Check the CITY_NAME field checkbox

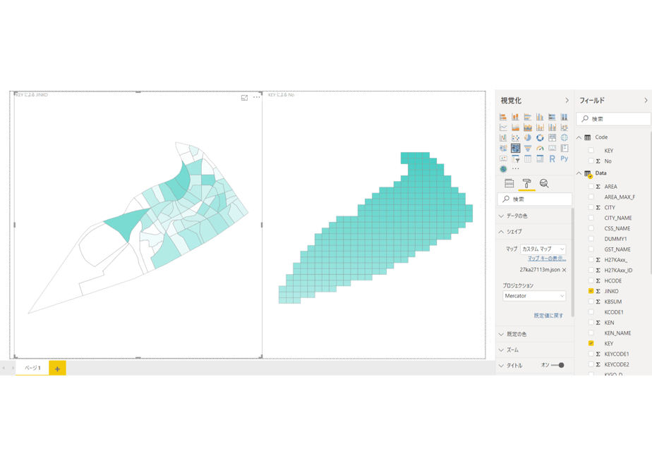click(x=591, y=218)
